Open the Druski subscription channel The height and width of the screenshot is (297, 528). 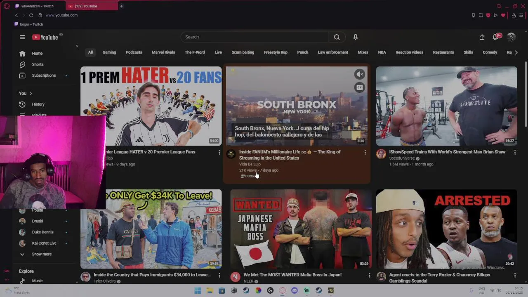coord(37,221)
